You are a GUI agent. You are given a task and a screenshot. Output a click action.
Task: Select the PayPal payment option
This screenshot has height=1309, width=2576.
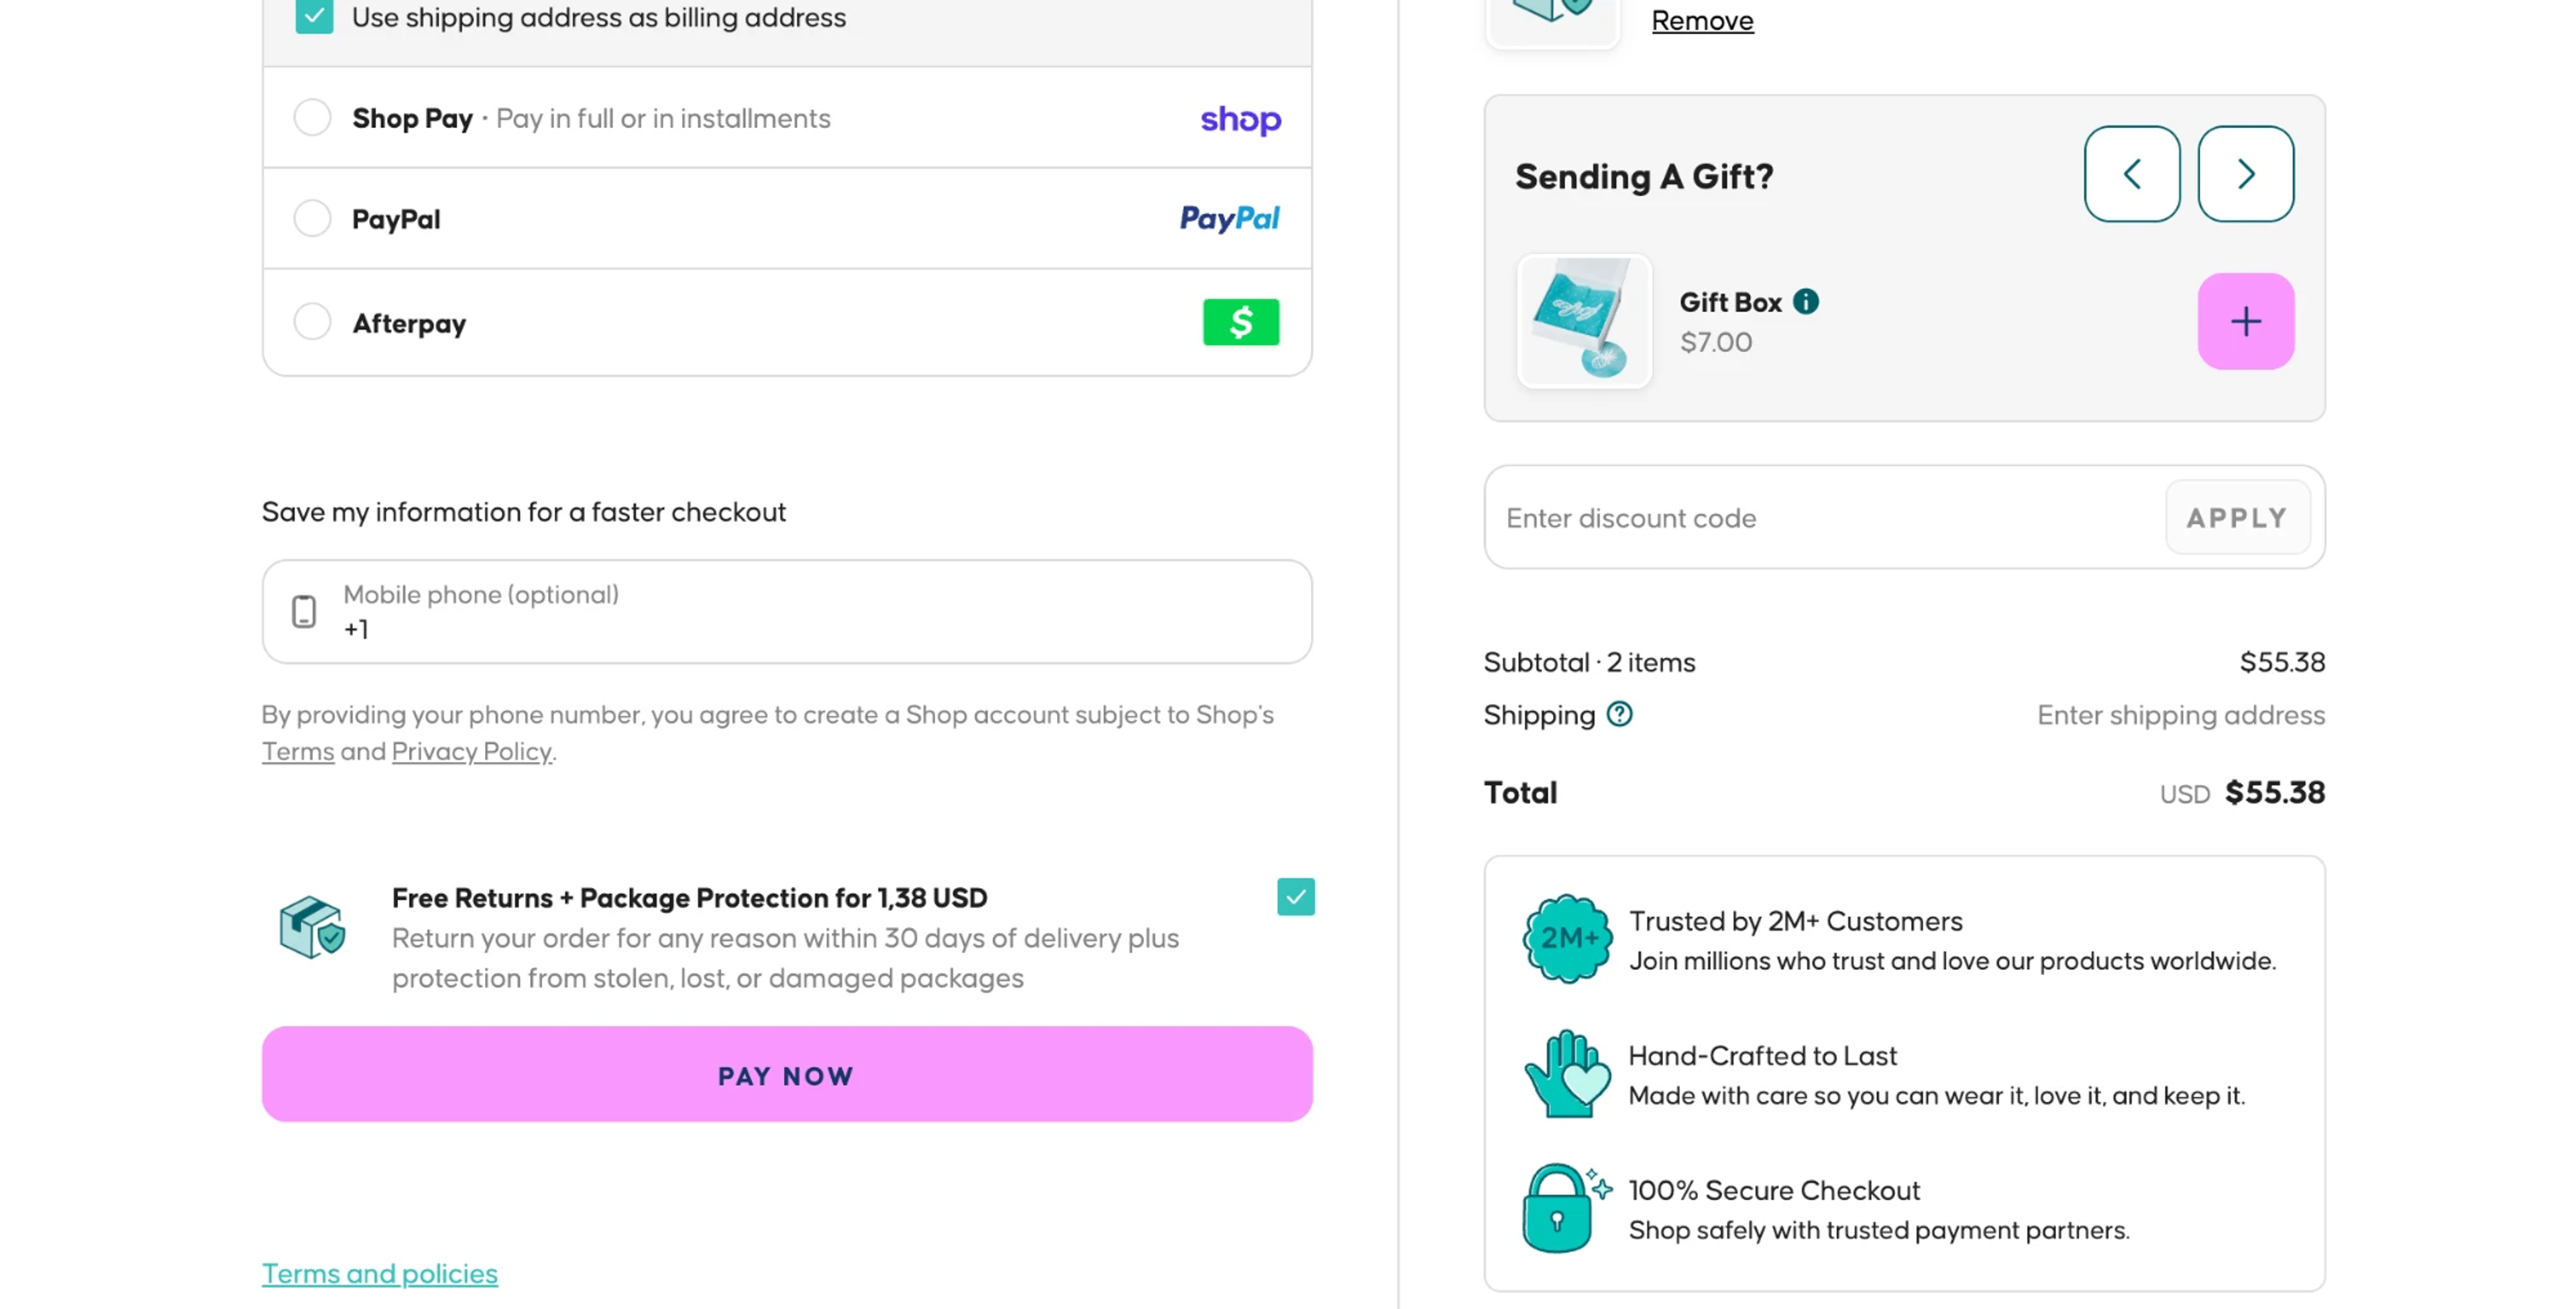[x=312, y=218]
